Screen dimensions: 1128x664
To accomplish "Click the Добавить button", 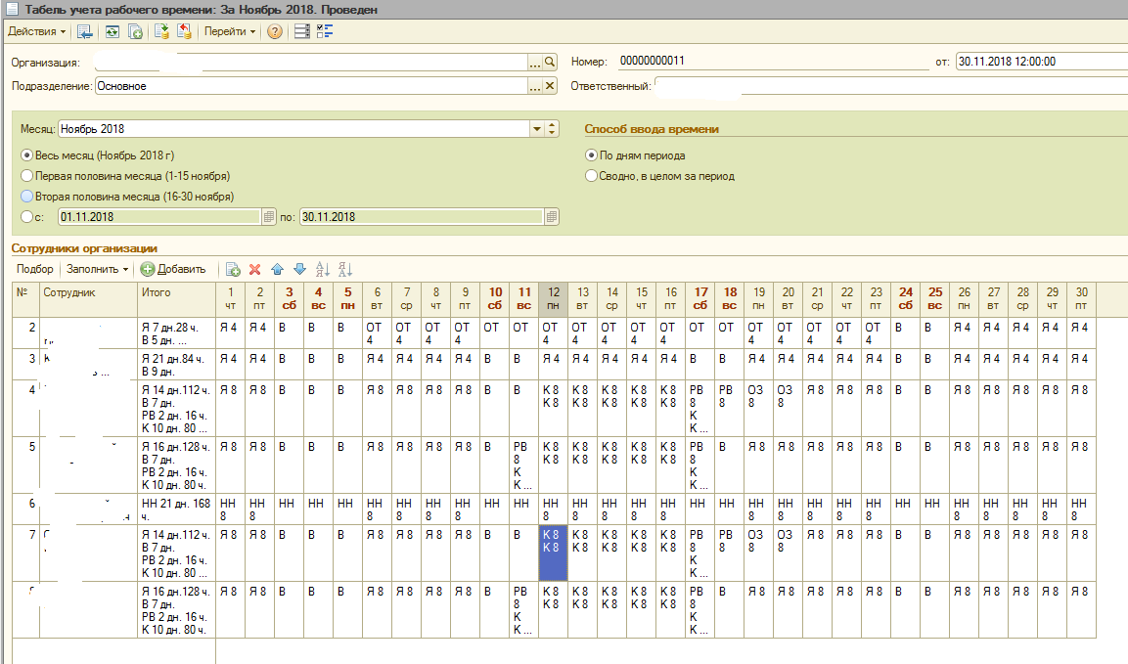I will click(173, 269).
